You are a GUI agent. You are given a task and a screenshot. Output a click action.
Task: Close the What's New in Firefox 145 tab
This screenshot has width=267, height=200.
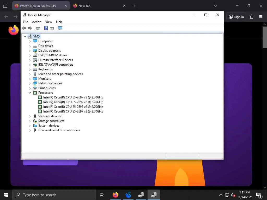66,6
